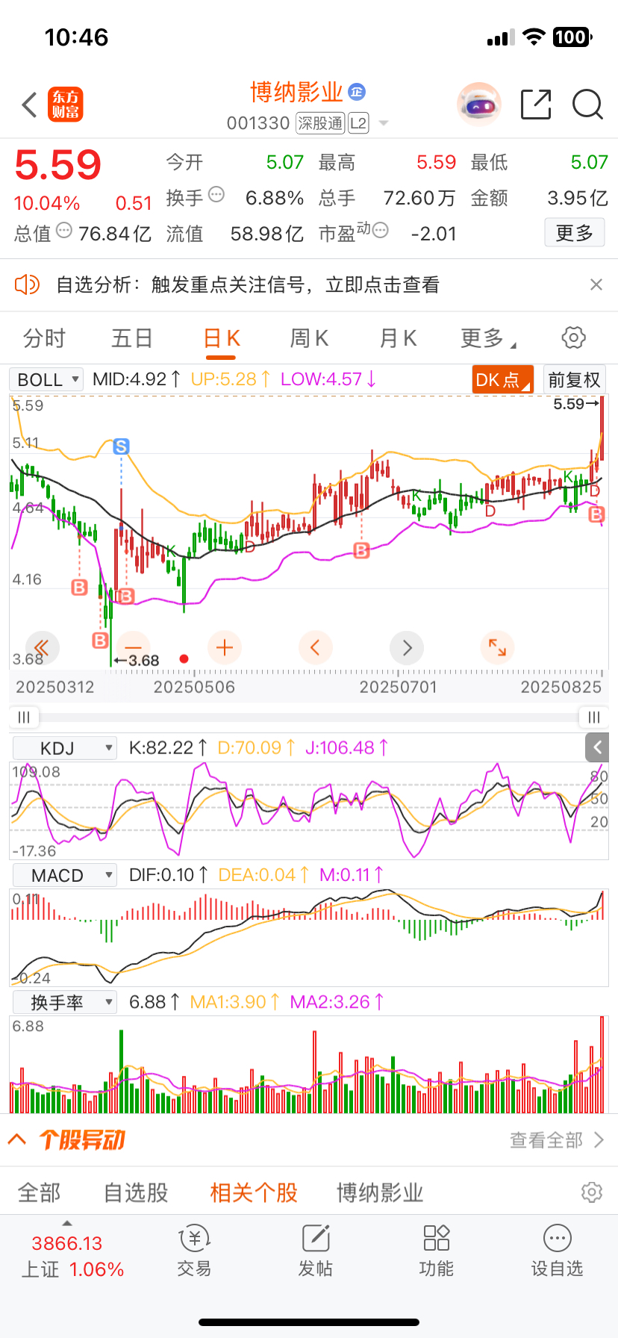The height and width of the screenshot is (1338, 618).
Task: Grab right range slider handle
Action: pos(594,718)
